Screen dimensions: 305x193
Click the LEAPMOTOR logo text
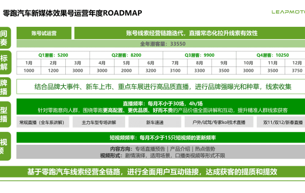point(288,12)
